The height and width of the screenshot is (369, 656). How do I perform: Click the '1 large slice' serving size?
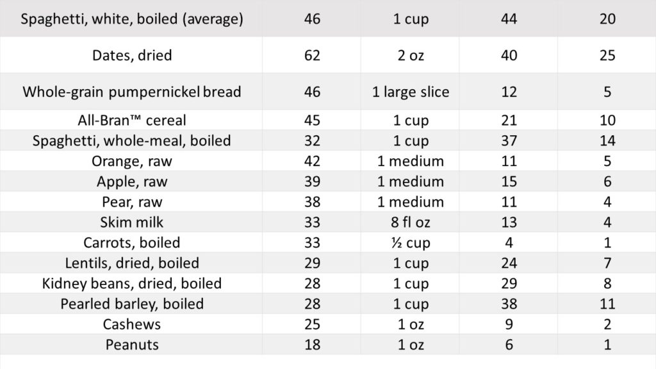(x=411, y=92)
